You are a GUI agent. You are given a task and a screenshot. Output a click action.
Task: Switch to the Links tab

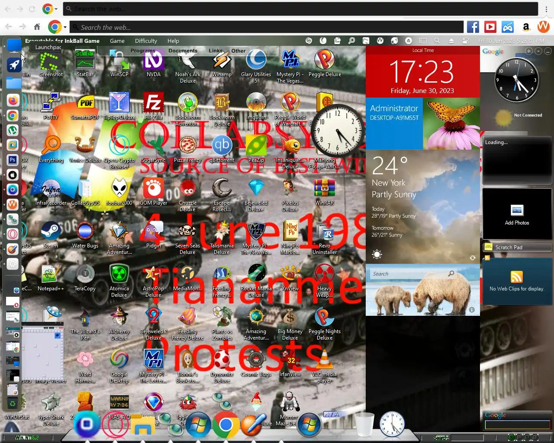215,51
